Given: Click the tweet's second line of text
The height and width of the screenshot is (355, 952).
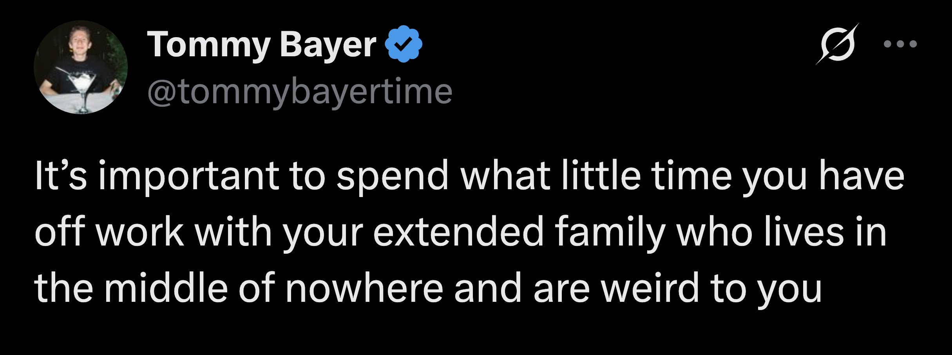Looking at the screenshot, I should pyautogui.click(x=460, y=233).
